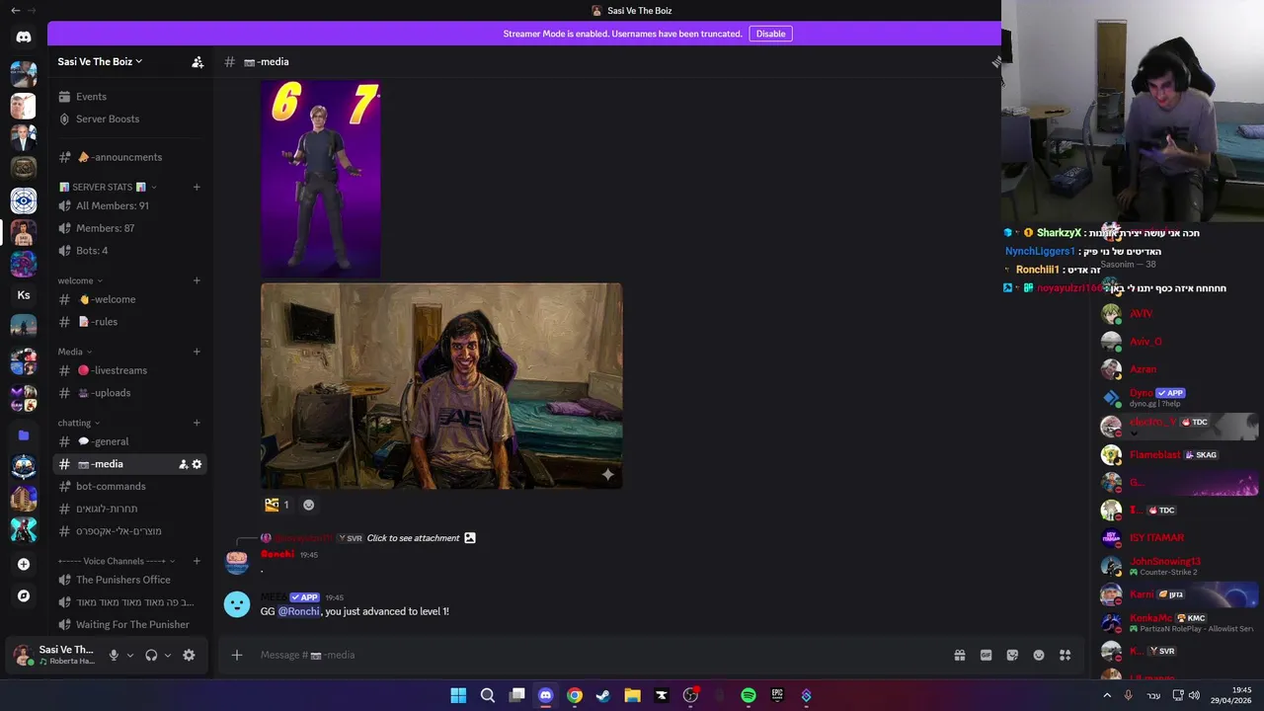Toggle headphone deafen in user panel
Viewport: 1264px width, 711px height.
click(x=151, y=655)
